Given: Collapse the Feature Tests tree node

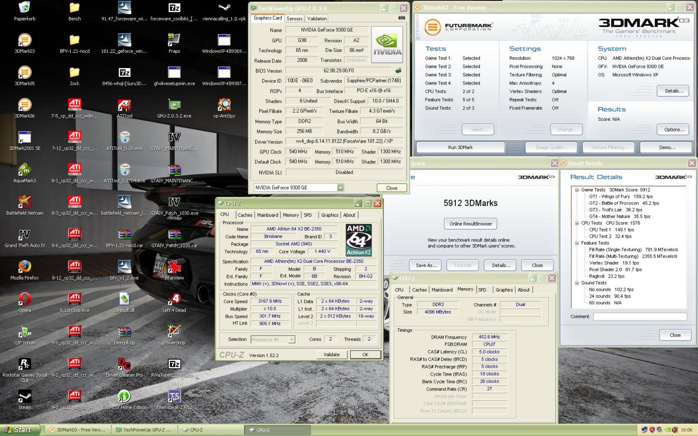Looking at the screenshot, I should [x=577, y=243].
